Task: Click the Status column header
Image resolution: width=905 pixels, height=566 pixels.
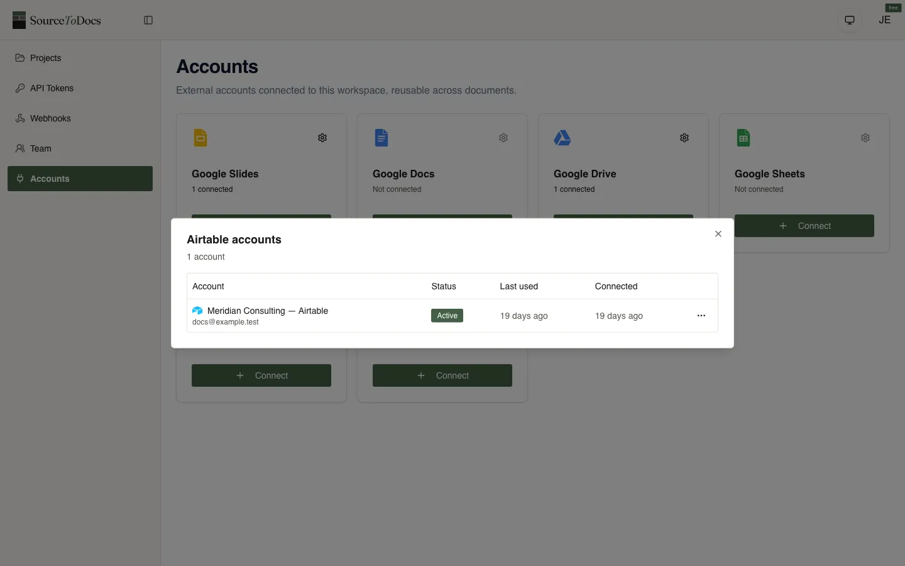Action: 444,286
